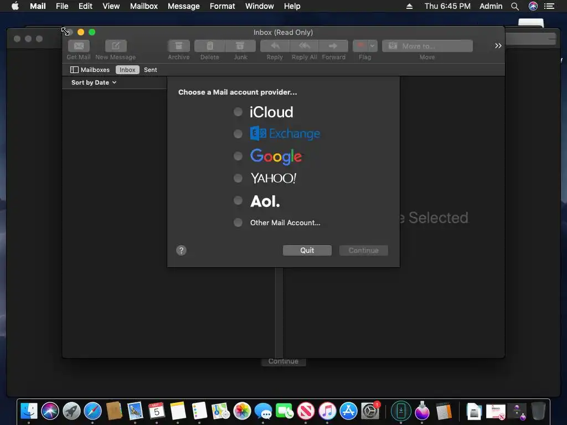Click the Thu 6:45 PM clock
Screen dimensions: 567x425
click(x=447, y=6)
